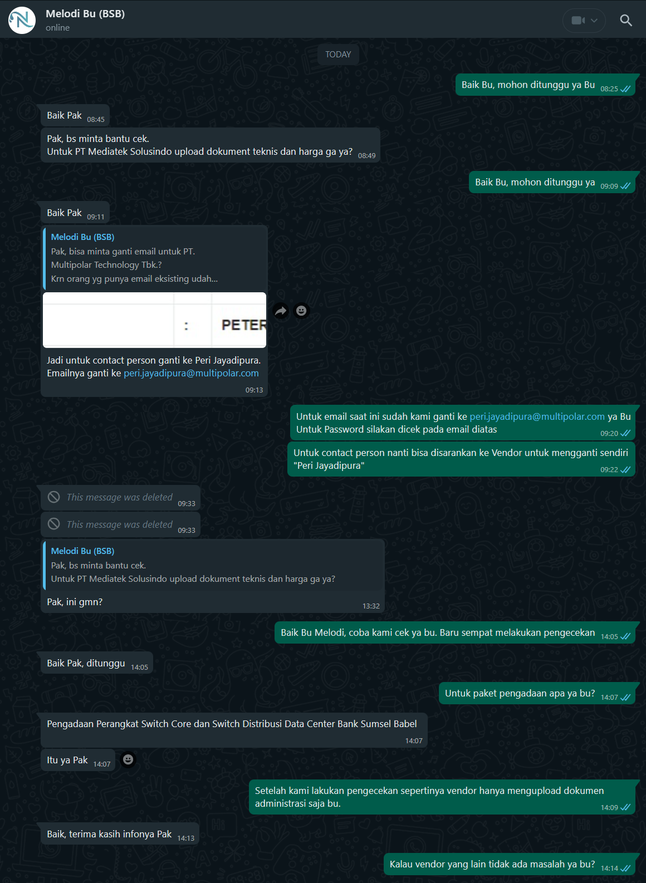React with emoji to PETER image message
The width and height of the screenshot is (646, 883).
[x=301, y=311]
